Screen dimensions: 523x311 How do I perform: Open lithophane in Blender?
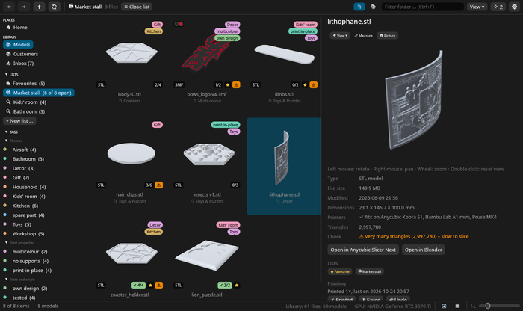(x=424, y=250)
